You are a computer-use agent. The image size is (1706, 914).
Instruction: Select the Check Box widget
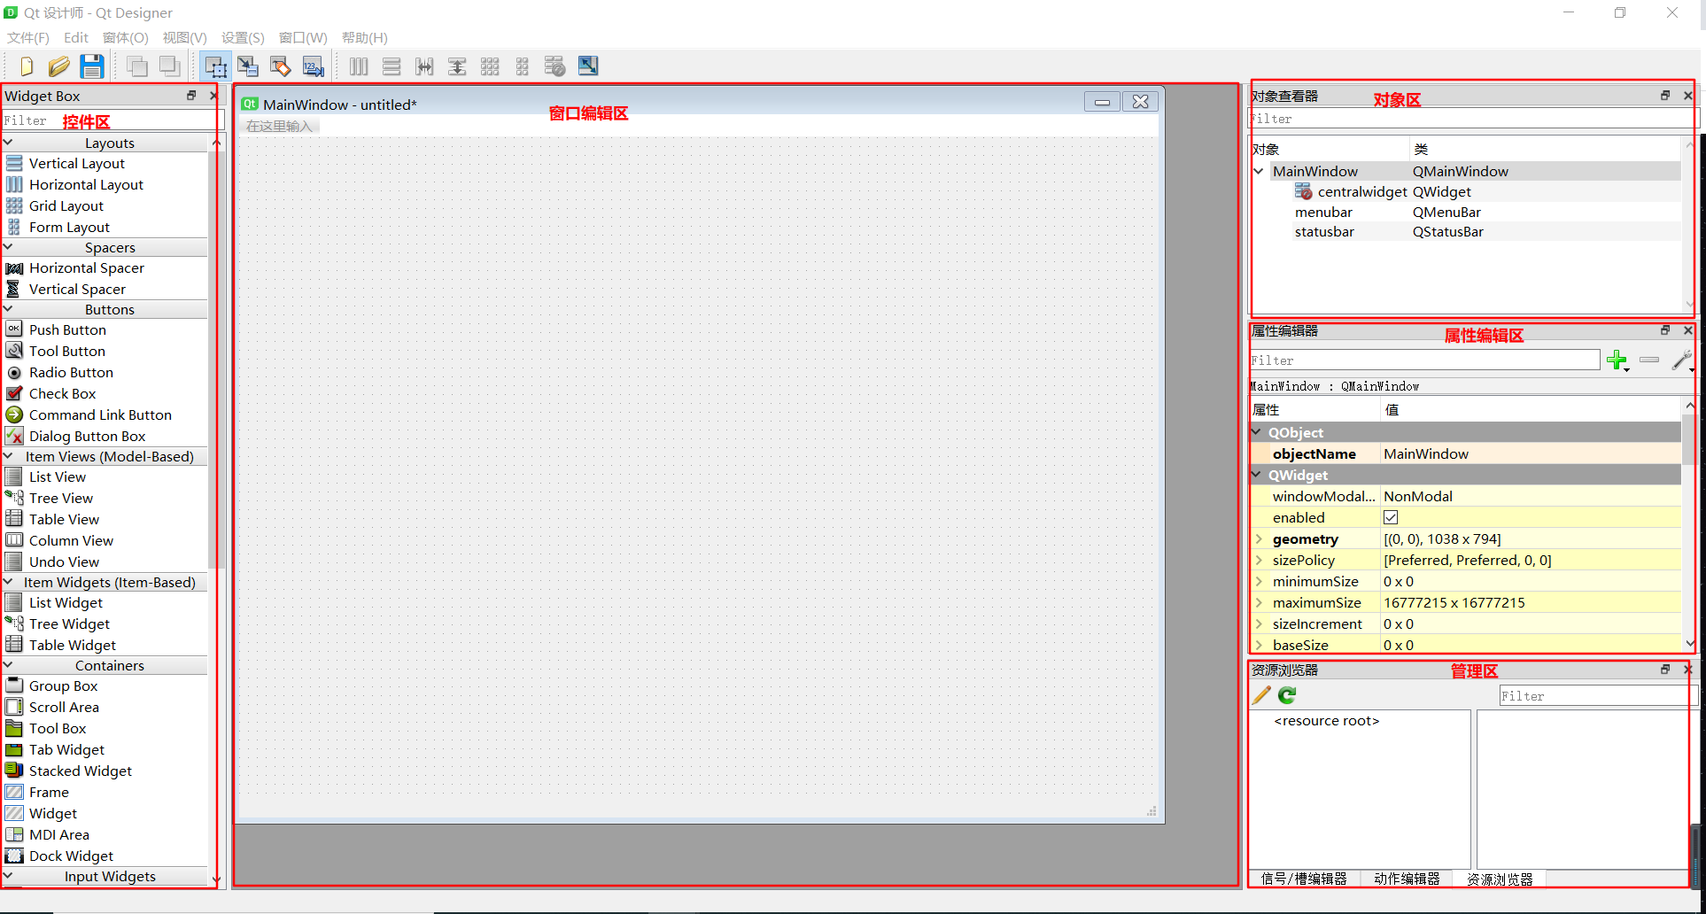tap(63, 393)
